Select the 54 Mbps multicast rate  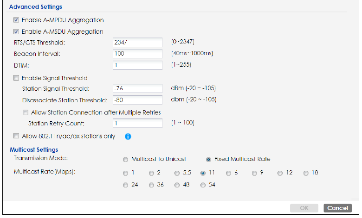point(203,185)
